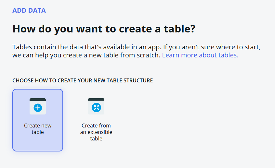The height and width of the screenshot is (168, 275).
Task: Select the extensible table icon's dark header bar
Action: (x=96, y=100)
